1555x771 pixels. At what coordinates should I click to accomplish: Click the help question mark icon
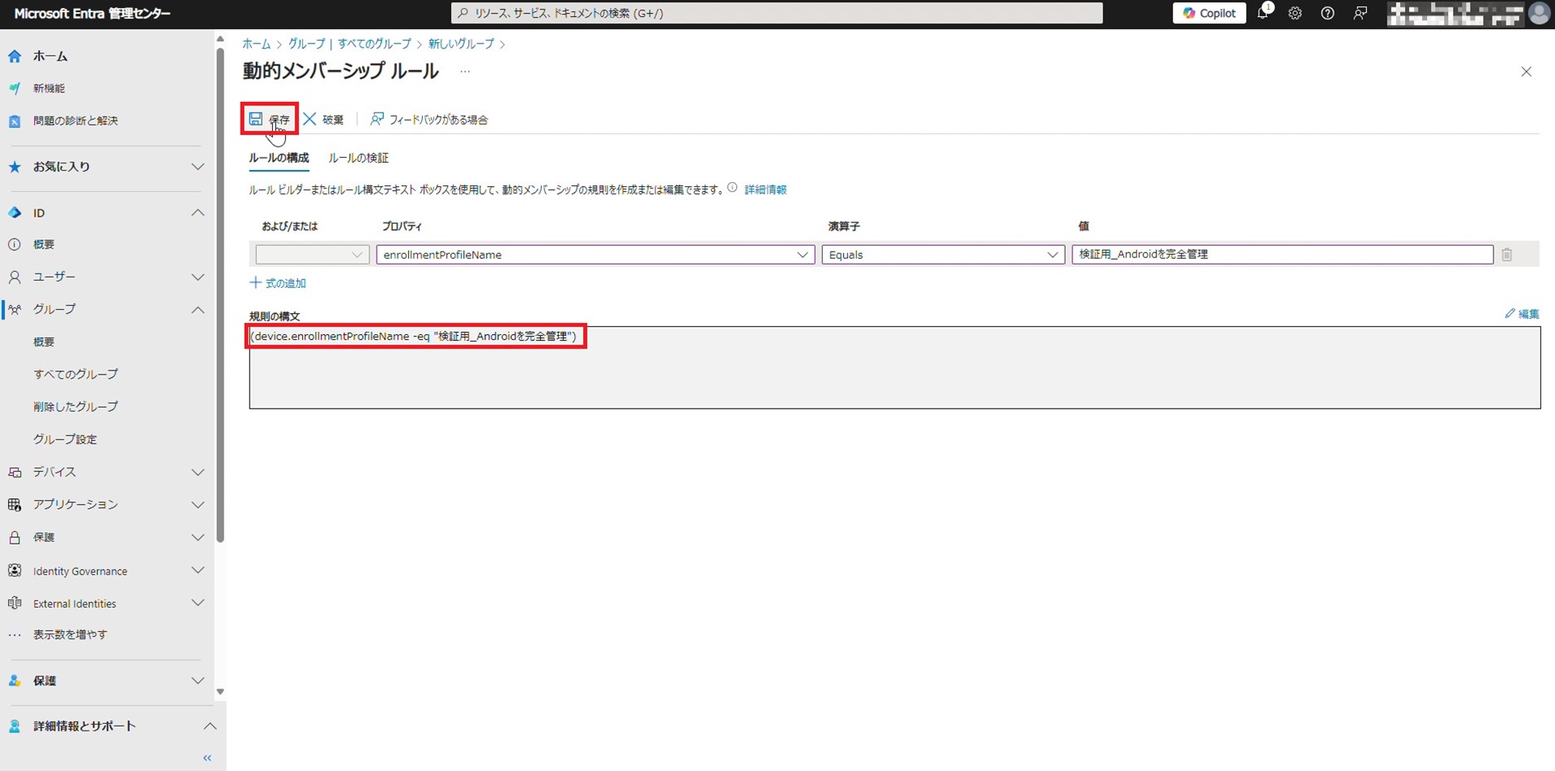click(x=1327, y=13)
